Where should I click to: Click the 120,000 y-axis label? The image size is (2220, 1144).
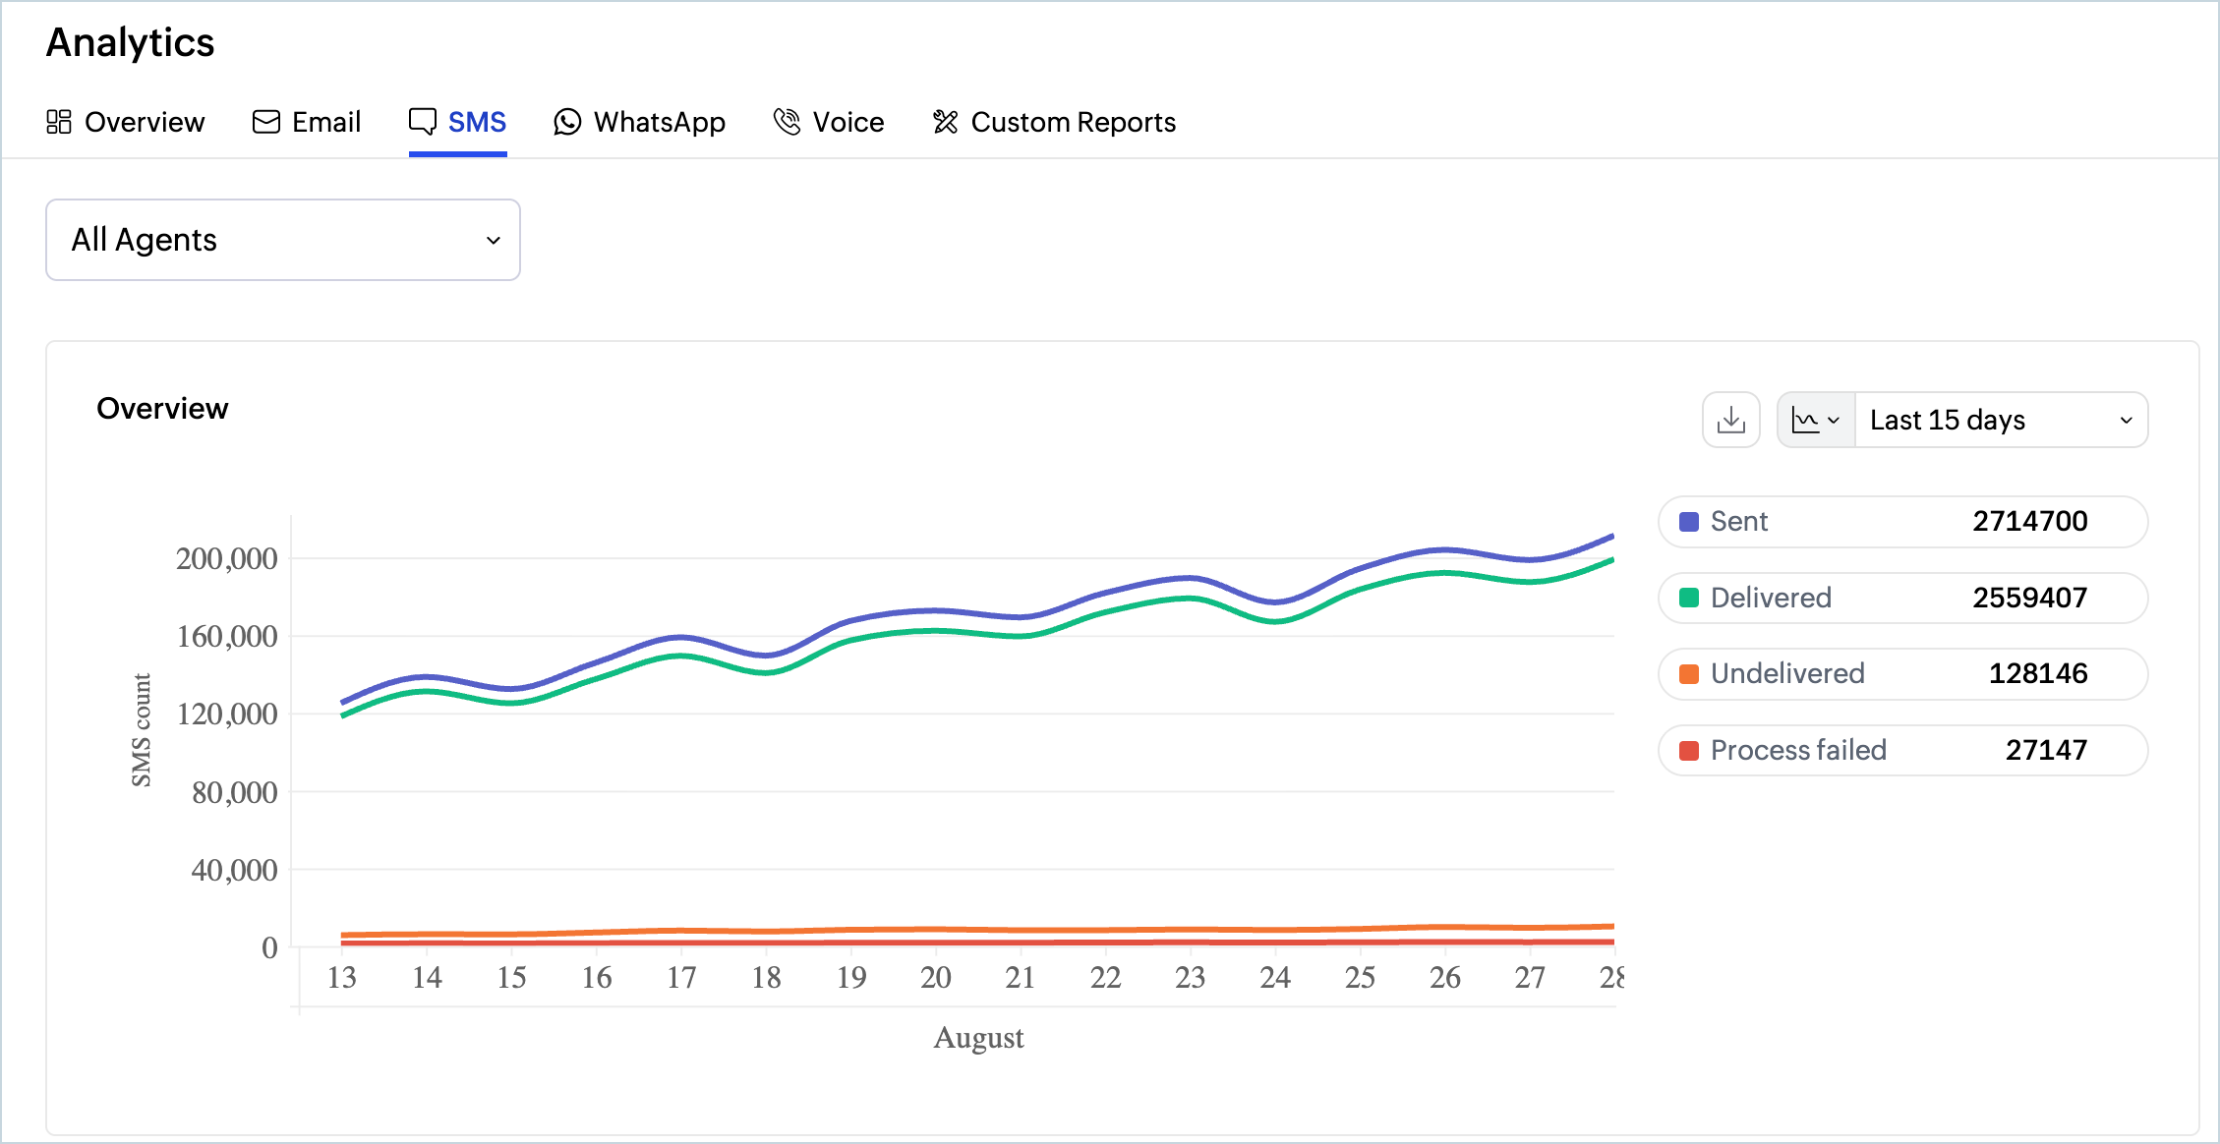point(226,715)
